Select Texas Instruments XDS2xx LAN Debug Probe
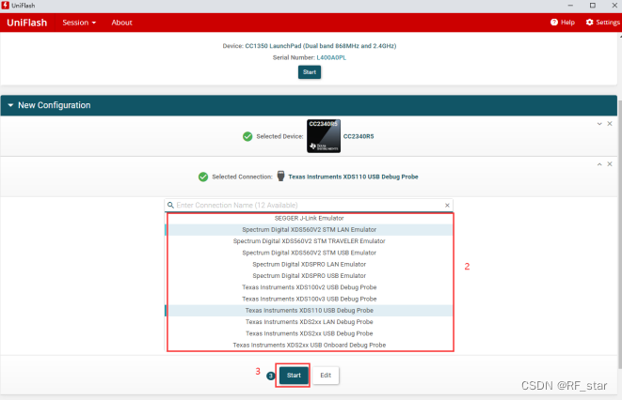 tap(309, 322)
